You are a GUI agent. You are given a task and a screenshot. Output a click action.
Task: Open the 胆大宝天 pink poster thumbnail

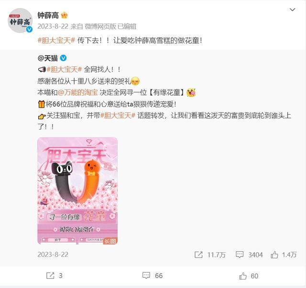point(77,191)
